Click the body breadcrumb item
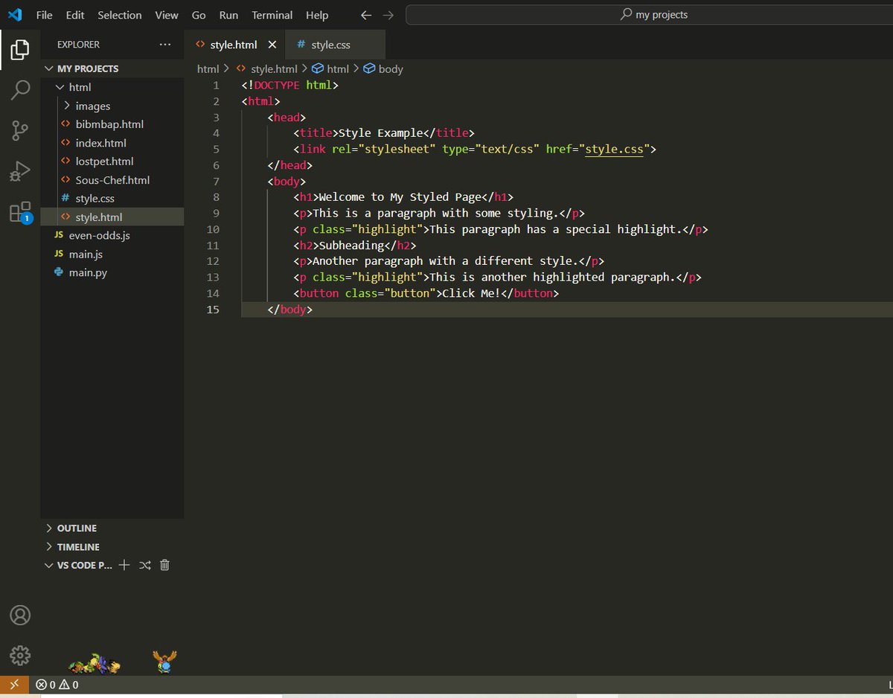 (x=389, y=68)
